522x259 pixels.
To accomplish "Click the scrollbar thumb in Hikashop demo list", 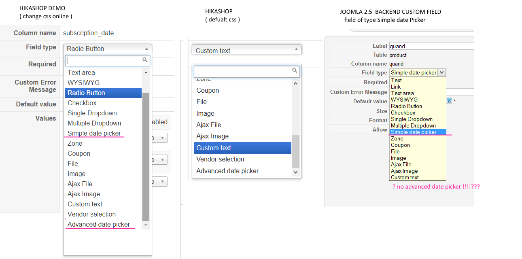I will (146, 157).
